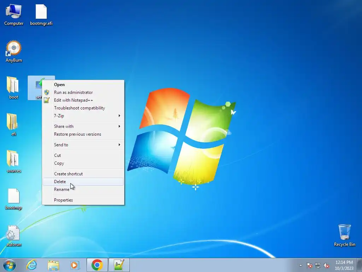Expand the Send to submenu
Viewport: 362px width, 272px height.
pyautogui.click(x=83, y=145)
